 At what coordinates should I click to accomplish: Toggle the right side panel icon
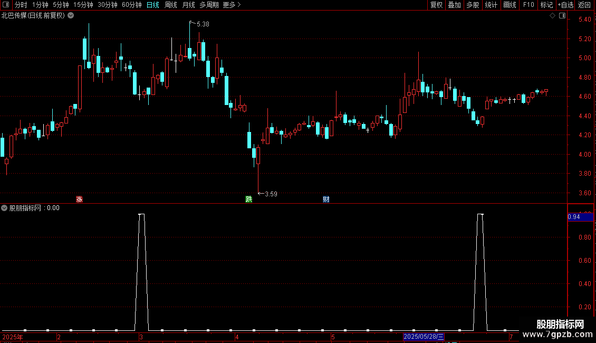click(562, 16)
